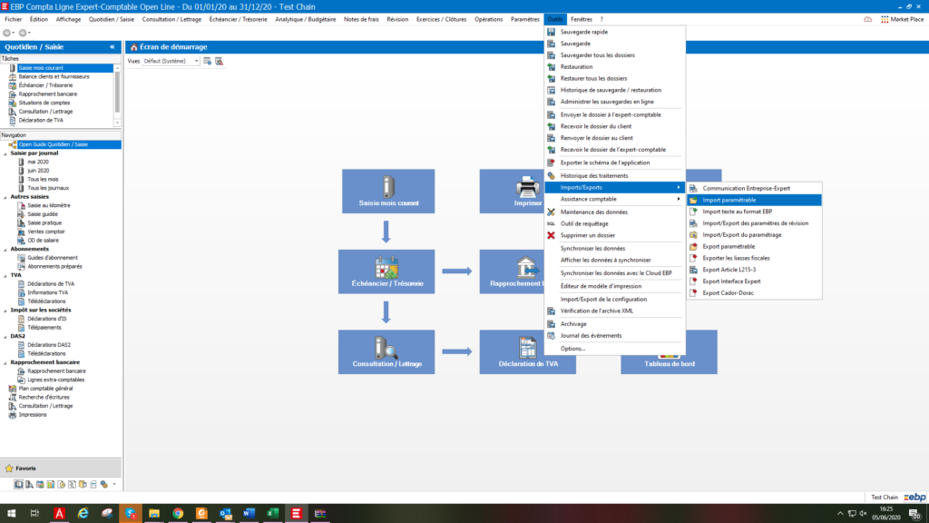Open the help question mark menu

pos(601,19)
